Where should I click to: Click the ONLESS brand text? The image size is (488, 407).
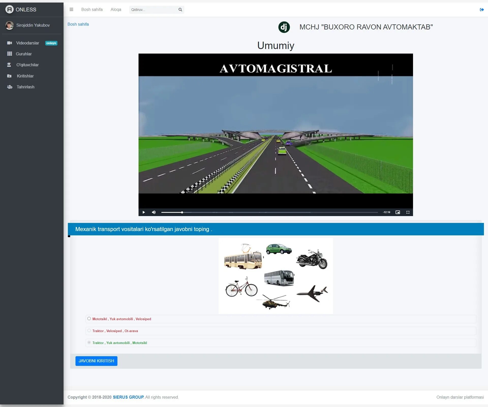(26, 9)
